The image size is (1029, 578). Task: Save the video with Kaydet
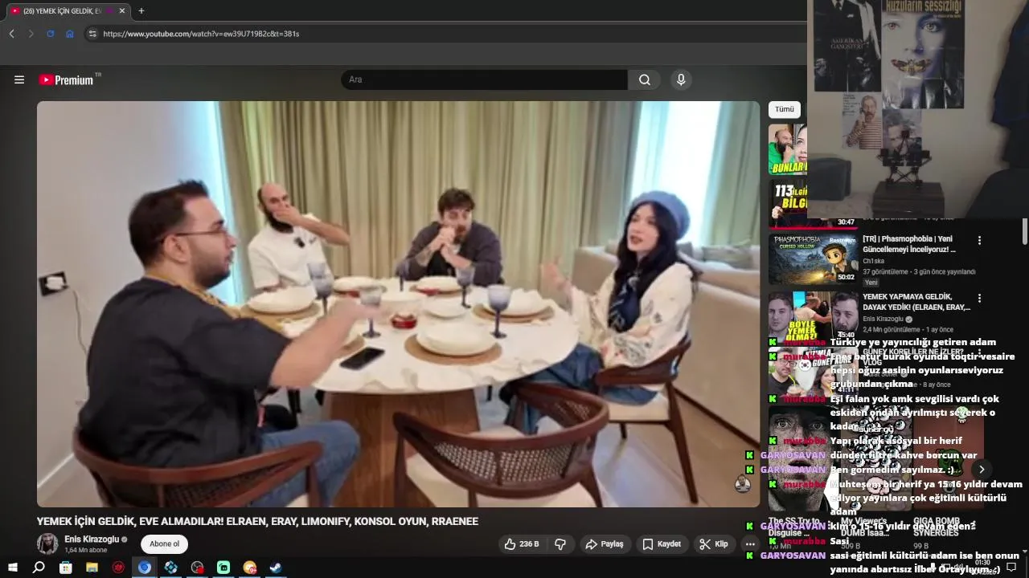point(662,543)
